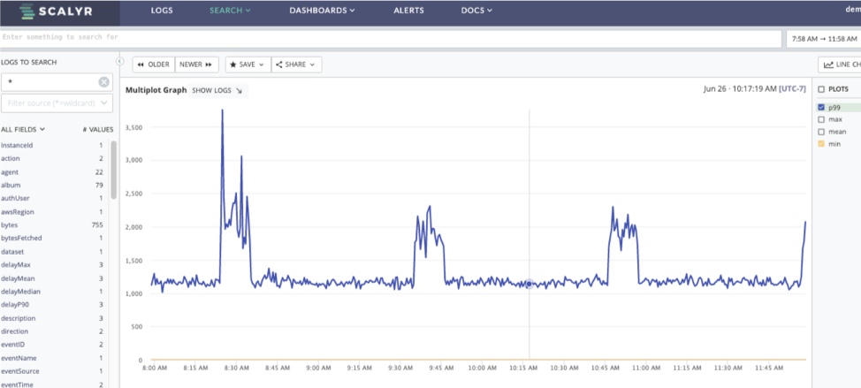Clear the logs search filter with X icon

(103, 82)
